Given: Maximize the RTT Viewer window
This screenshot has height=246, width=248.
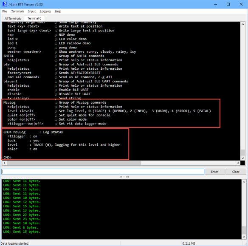Looking at the screenshot, I should click(x=228, y=4).
